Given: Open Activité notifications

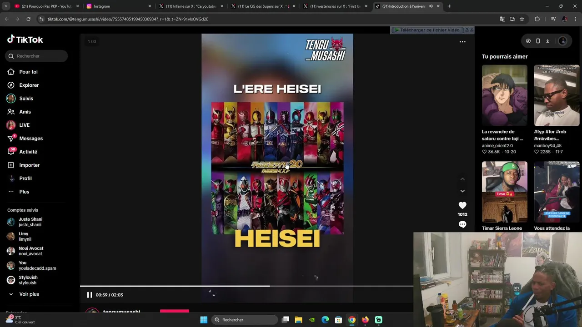Looking at the screenshot, I should [28, 152].
